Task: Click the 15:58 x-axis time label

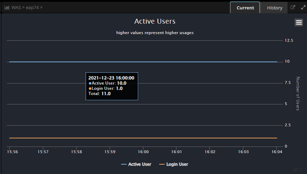Action: (76, 152)
